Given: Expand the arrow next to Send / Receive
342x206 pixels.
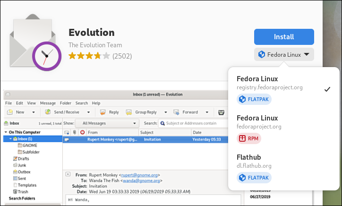Looking at the screenshot, I should point(88,112).
